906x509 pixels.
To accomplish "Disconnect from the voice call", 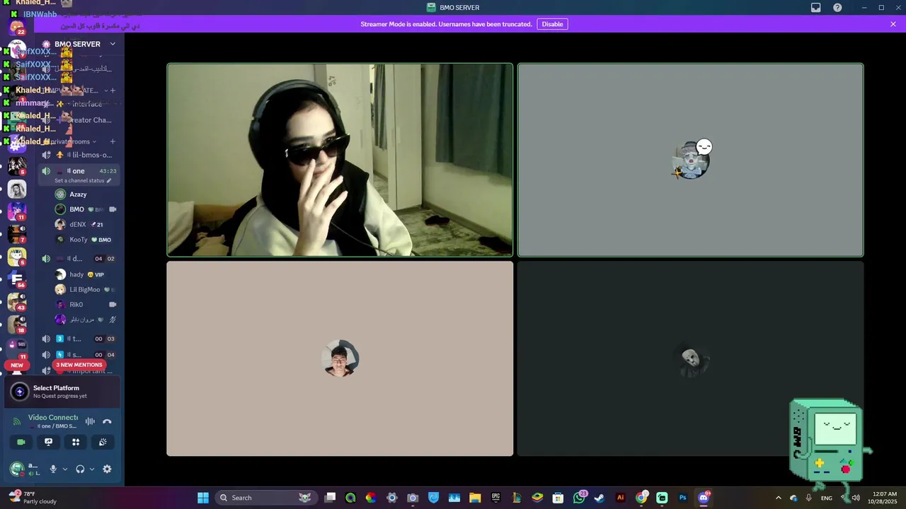I will [107, 421].
